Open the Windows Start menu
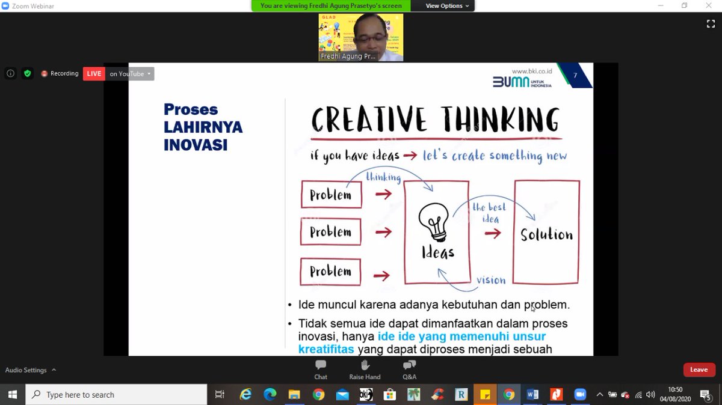The image size is (722, 405). [x=13, y=394]
